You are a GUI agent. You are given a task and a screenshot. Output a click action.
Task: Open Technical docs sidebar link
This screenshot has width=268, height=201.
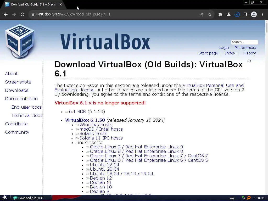tap(27, 115)
